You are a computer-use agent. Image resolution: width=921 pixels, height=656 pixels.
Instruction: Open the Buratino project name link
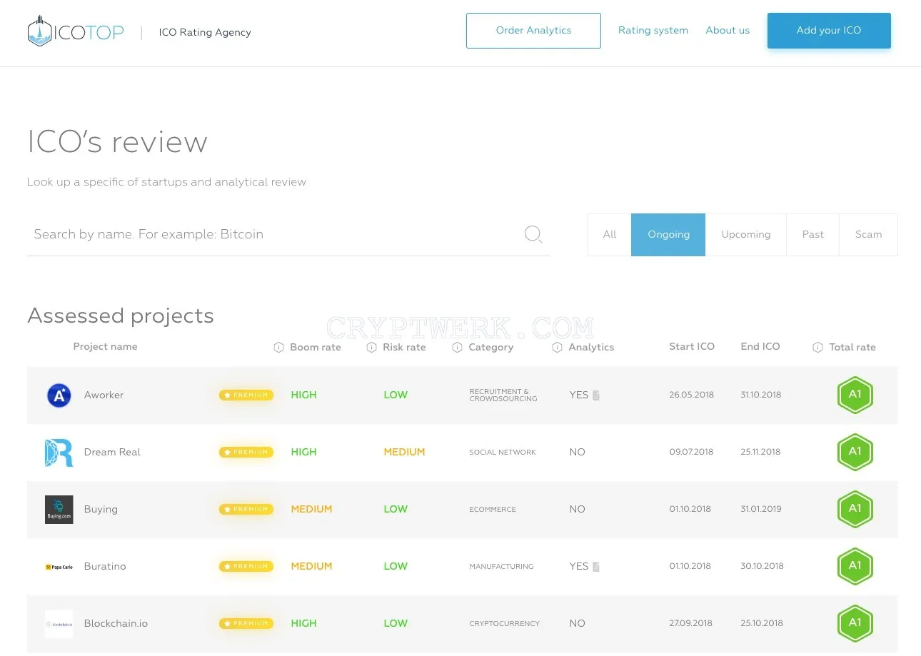click(x=105, y=567)
